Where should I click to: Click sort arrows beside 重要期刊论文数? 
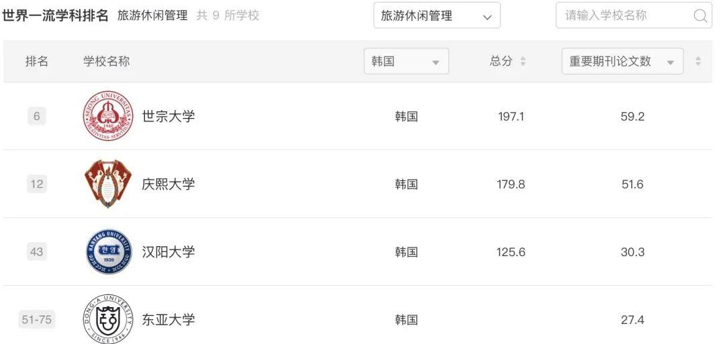pos(698,61)
